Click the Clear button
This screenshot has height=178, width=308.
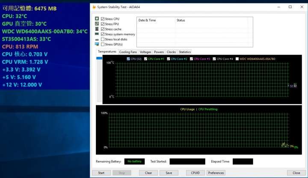coord(148,173)
